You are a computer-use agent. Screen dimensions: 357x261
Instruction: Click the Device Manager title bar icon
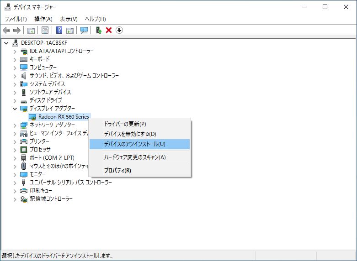(7, 7)
